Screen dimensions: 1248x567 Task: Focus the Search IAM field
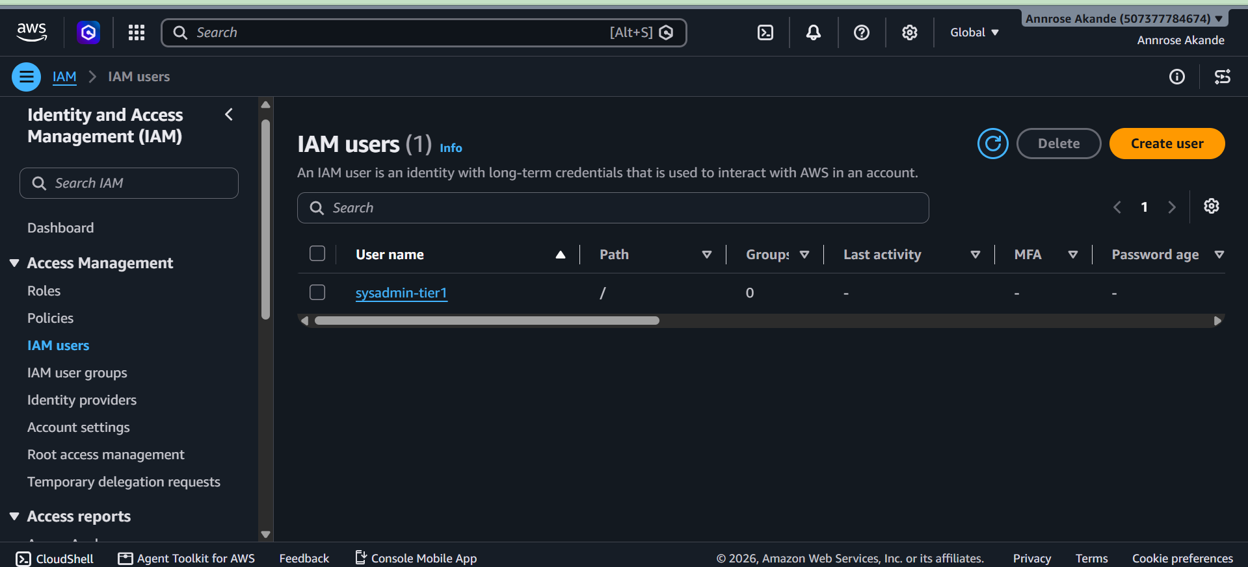[129, 183]
